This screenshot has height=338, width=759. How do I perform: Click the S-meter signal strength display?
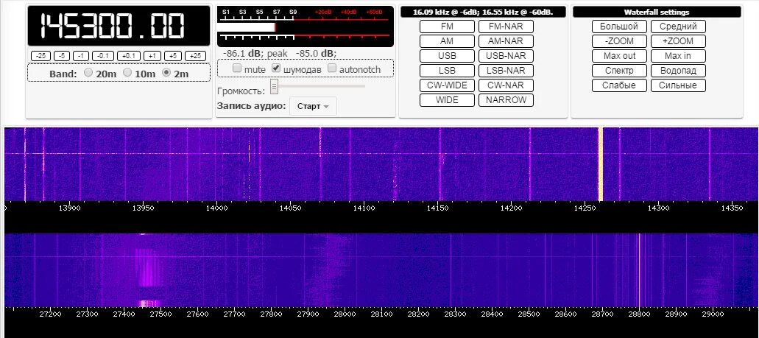[x=306, y=27]
